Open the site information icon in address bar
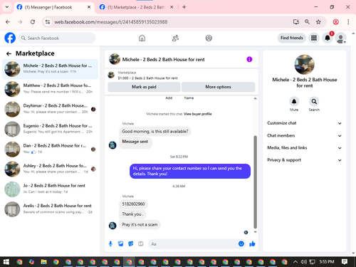Image resolution: width=356 pixels, height=267 pixels. click(48, 22)
